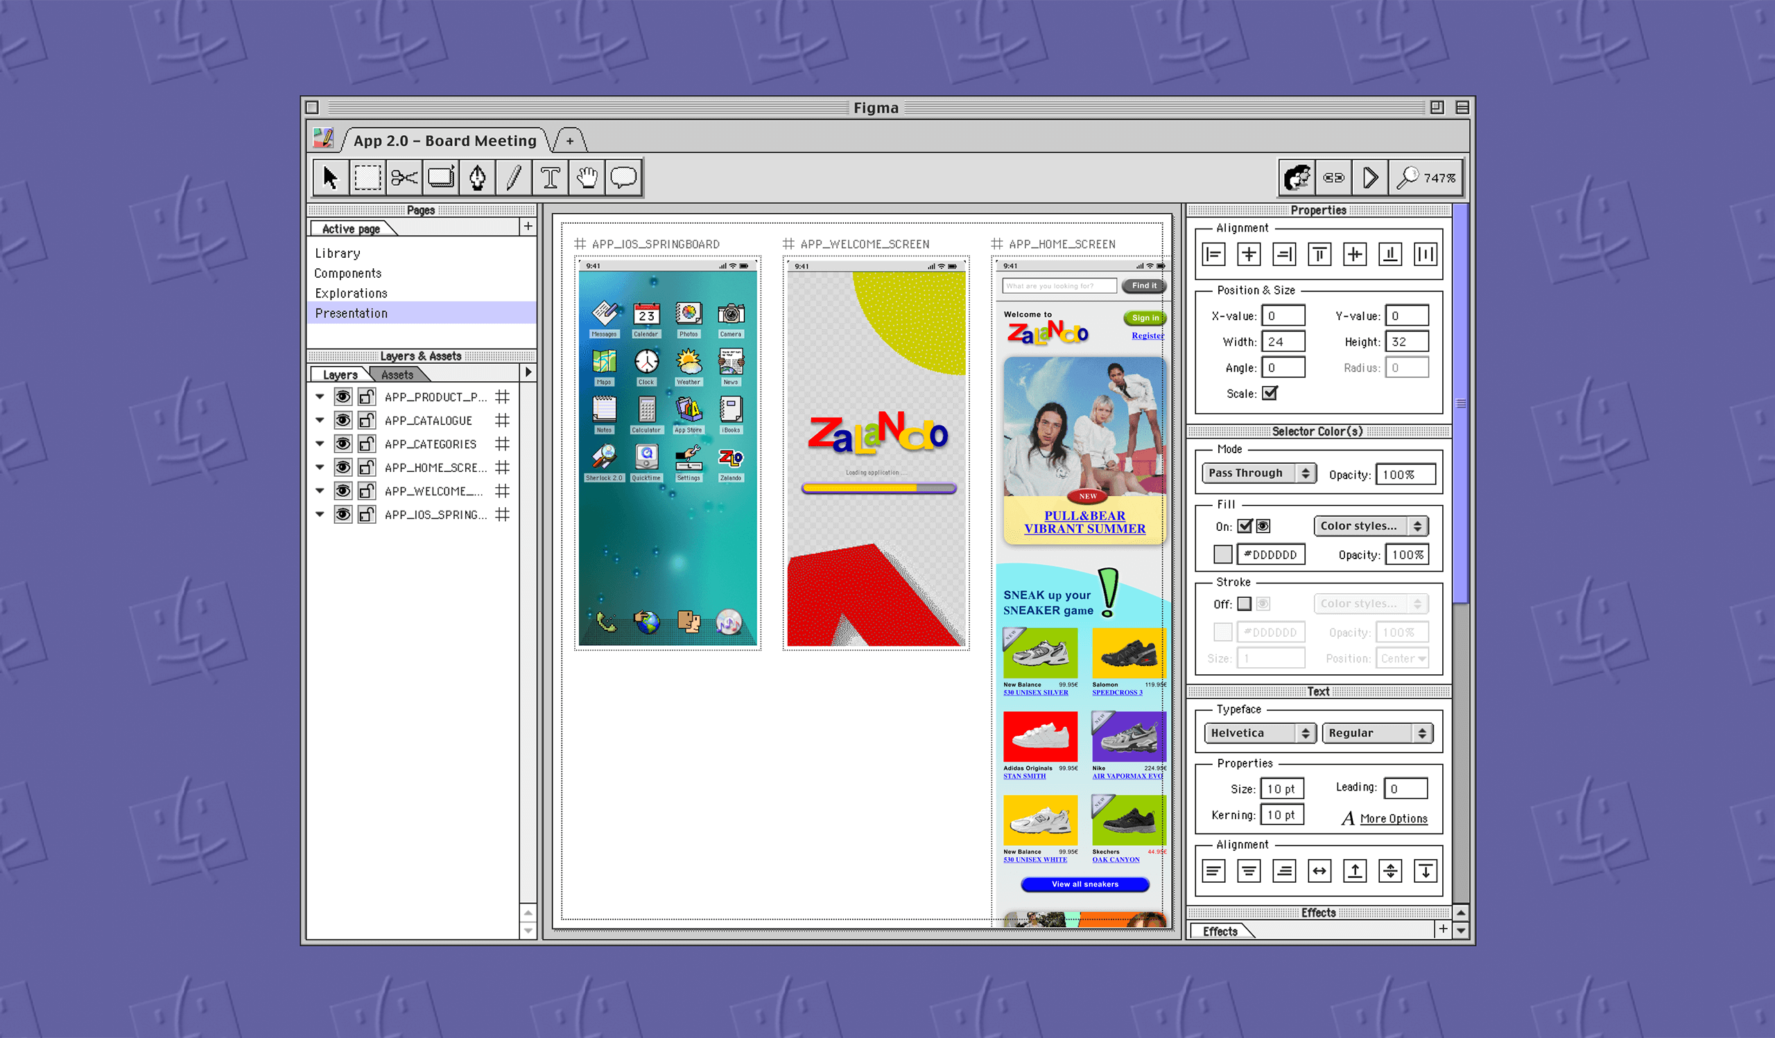The width and height of the screenshot is (1775, 1038).
Task: Click the Play presentation icon
Action: (1369, 177)
